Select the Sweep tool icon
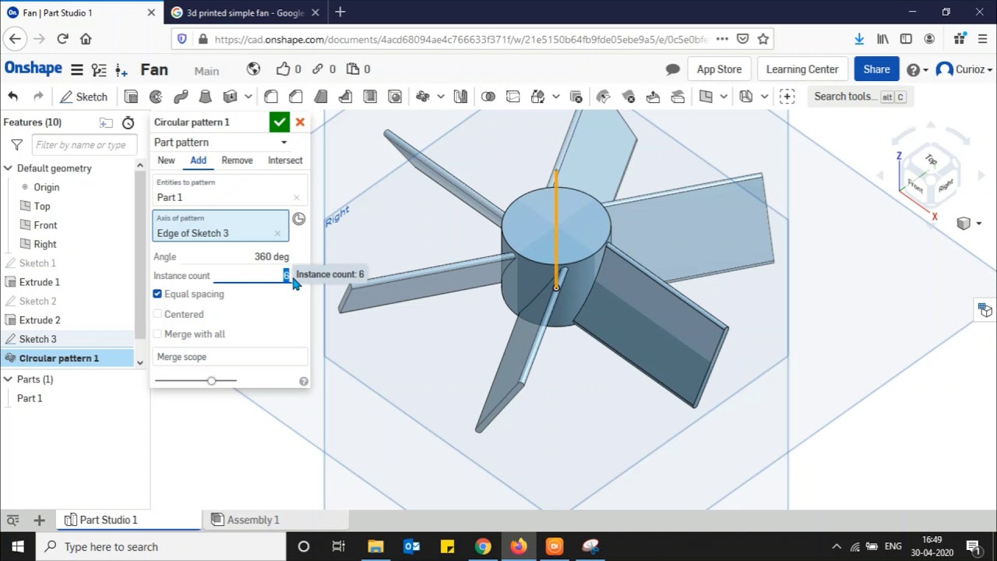This screenshot has height=561, width=997. click(x=181, y=97)
